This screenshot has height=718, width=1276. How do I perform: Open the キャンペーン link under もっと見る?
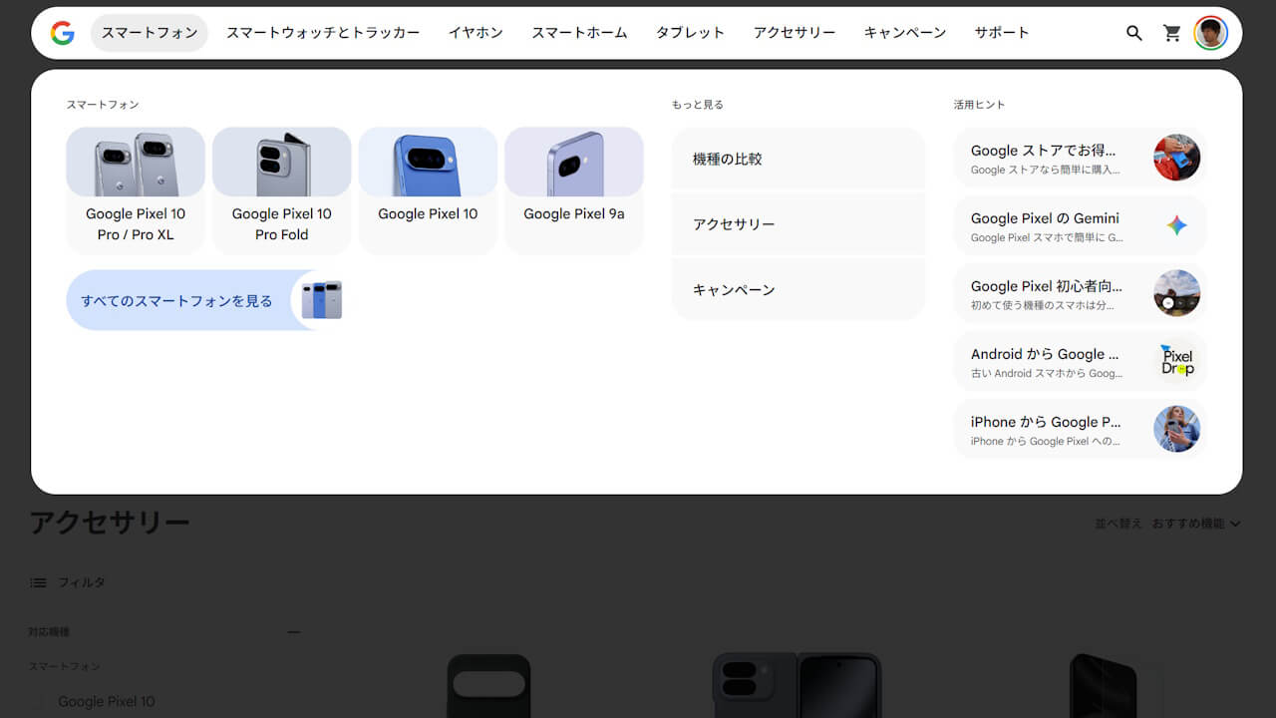pos(797,290)
